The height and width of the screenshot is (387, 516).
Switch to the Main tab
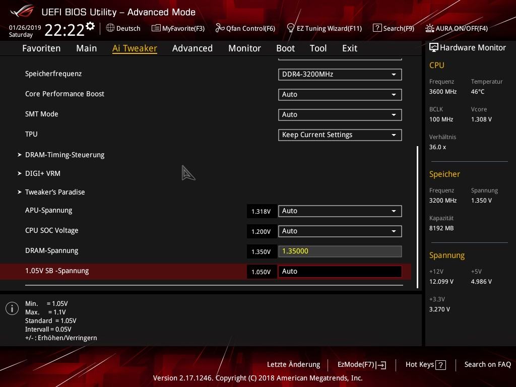[x=87, y=48]
